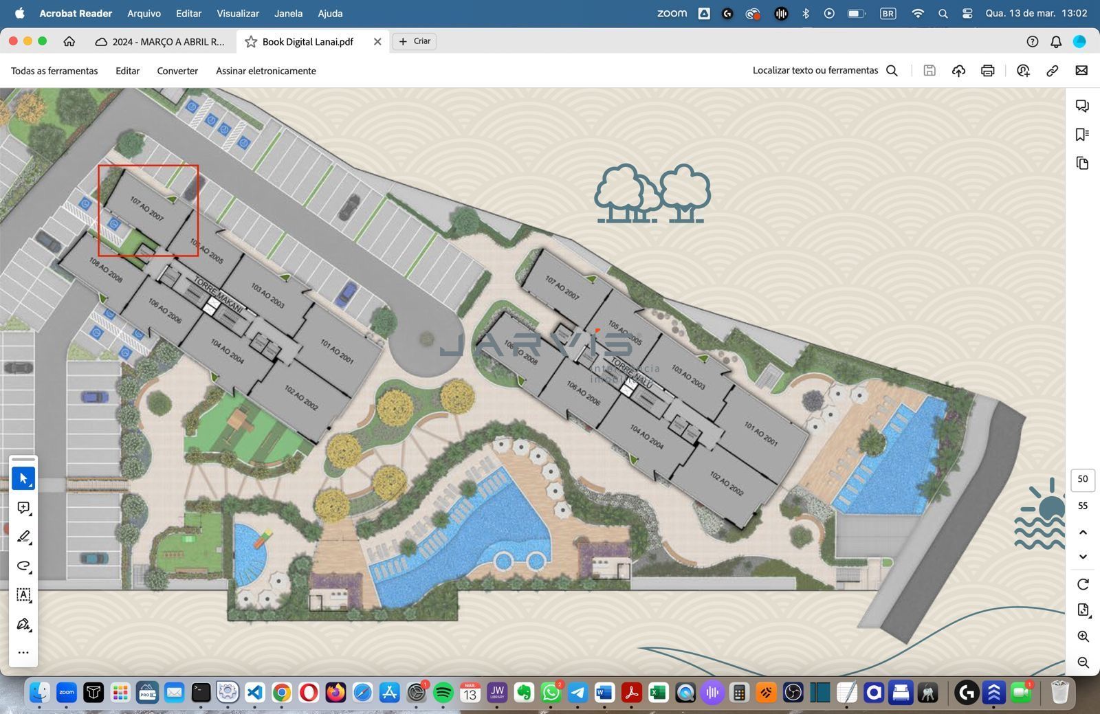Select the highlighter pen tool

pos(23,537)
